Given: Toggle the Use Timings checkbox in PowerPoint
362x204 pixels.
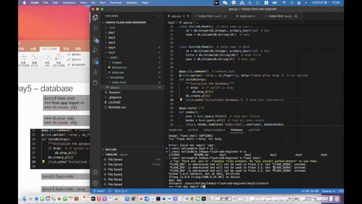Looking at the screenshot, I should click(69, 59).
